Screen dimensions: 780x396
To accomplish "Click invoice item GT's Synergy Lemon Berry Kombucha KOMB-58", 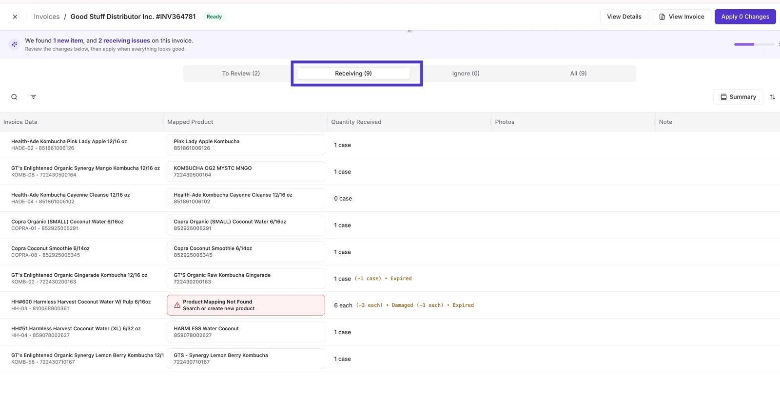I will [x=87, y=359].
